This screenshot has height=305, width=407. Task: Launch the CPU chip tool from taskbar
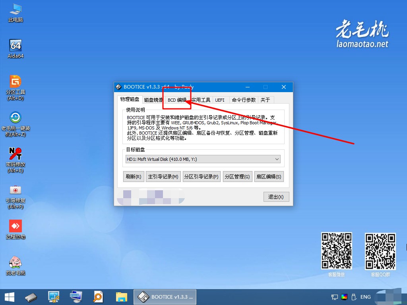click(x=31, y=297)
